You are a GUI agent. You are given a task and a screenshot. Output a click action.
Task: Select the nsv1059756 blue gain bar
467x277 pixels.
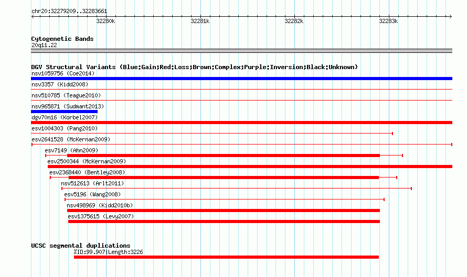click(x=241, y=79)
